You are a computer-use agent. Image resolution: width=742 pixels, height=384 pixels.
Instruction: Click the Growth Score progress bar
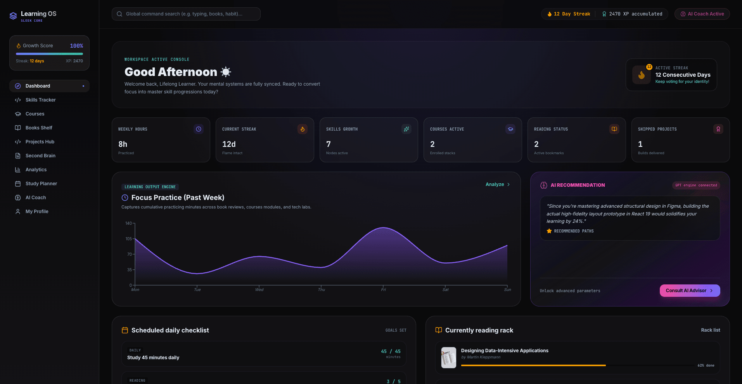coord(49,54)
